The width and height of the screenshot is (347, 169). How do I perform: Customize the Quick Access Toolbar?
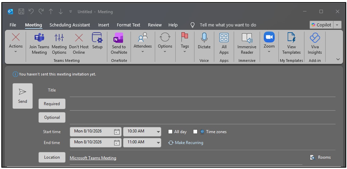70,12
